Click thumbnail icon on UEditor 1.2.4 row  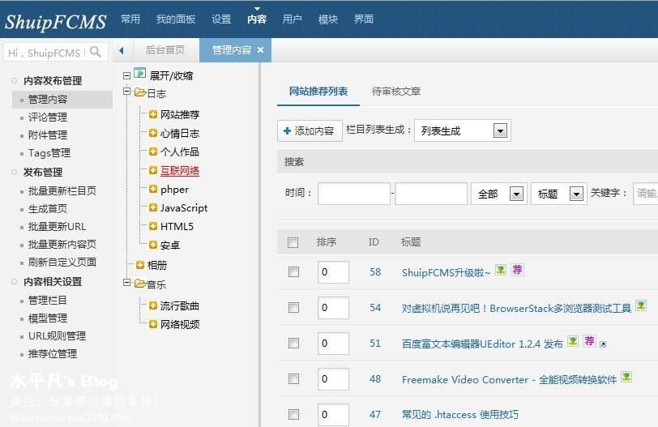(x=573, y=341)
